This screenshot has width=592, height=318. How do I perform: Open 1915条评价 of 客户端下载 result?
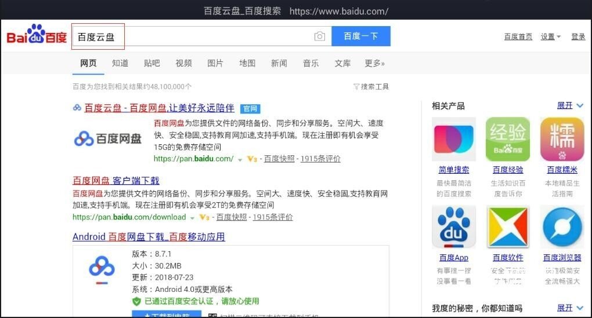pyautogui.click(x=273, y=217)
